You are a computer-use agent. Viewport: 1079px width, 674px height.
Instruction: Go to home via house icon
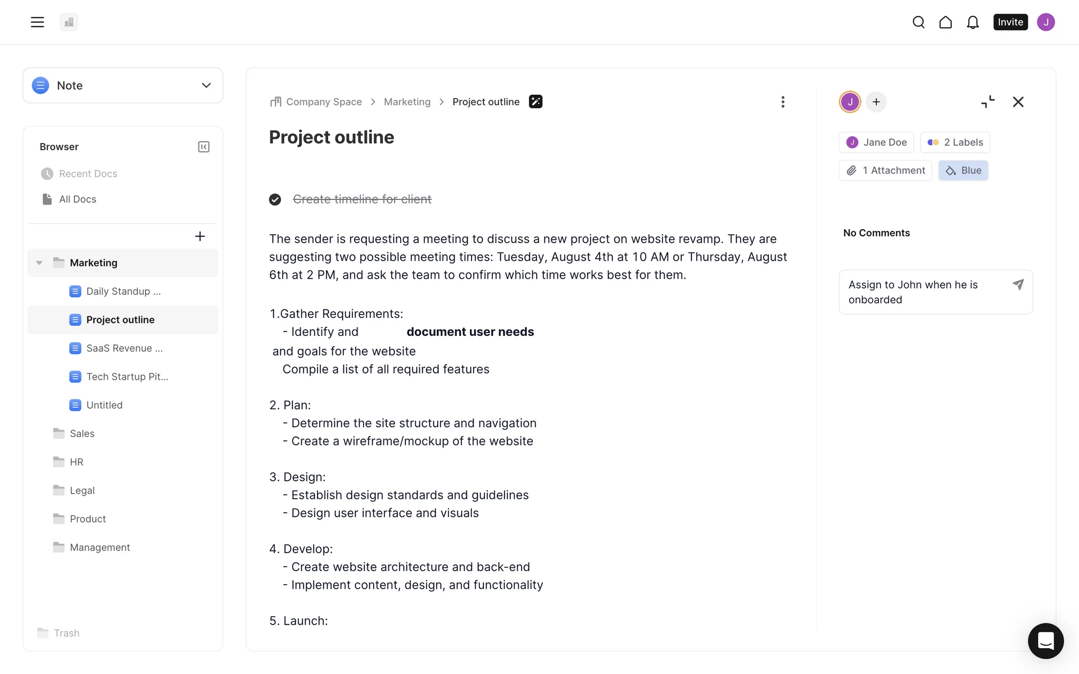coord(945,22)
